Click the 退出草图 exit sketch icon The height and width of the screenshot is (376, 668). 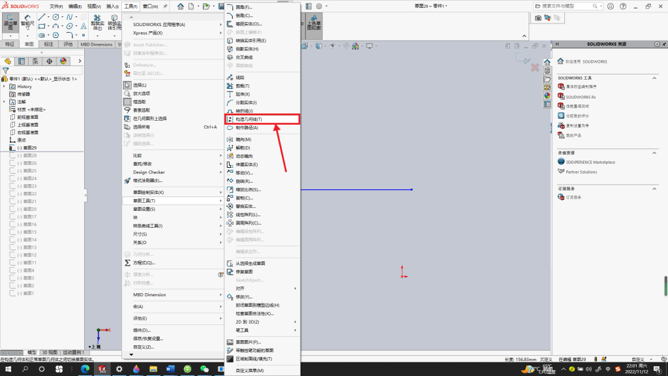point(10,22)
